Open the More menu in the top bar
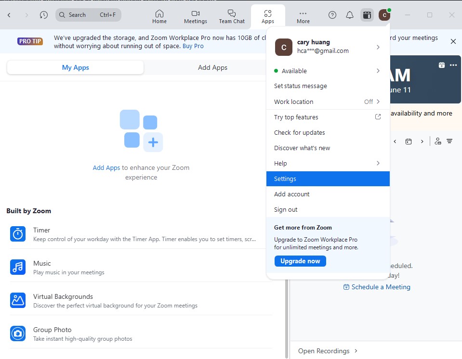The image size is (462, 359). (303, 16)
